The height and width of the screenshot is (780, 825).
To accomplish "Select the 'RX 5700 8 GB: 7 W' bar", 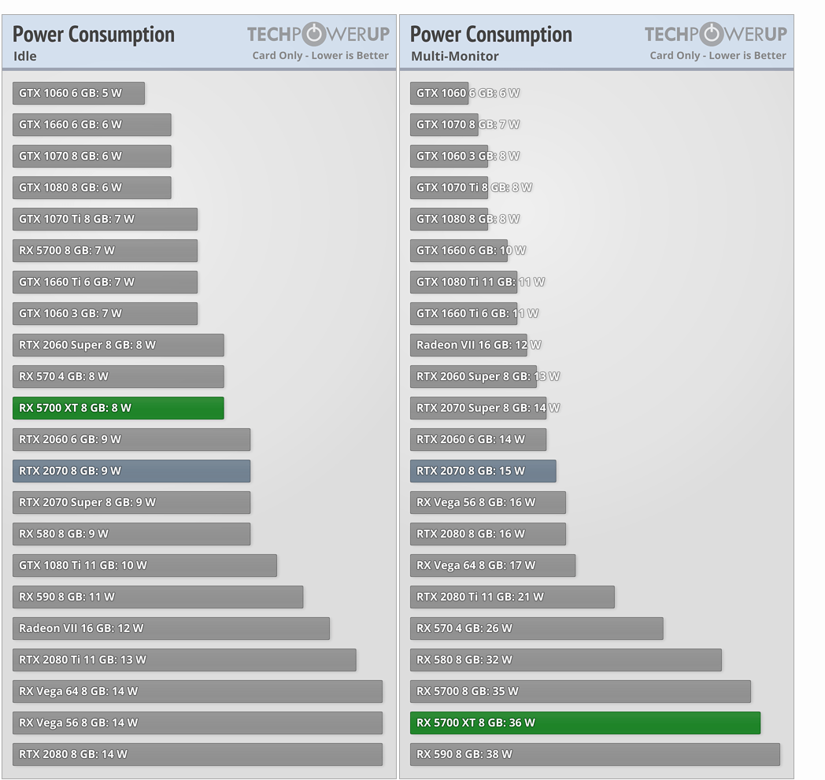I will point(105,251).
